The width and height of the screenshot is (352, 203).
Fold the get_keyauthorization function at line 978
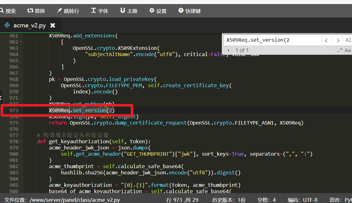tap(21, 141)
